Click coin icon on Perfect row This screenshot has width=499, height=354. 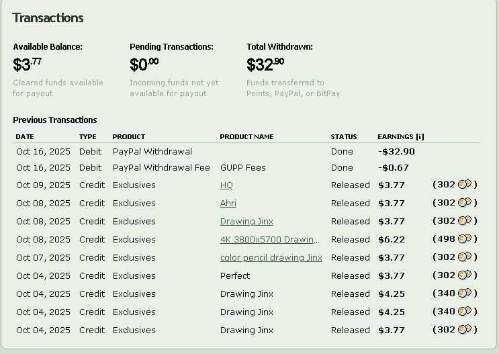[465, 275]
